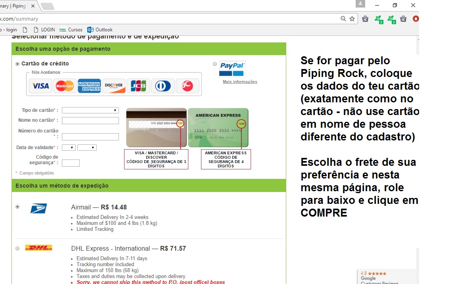
Task: Open the login bookmark at far left
Action: coord(9,30)
